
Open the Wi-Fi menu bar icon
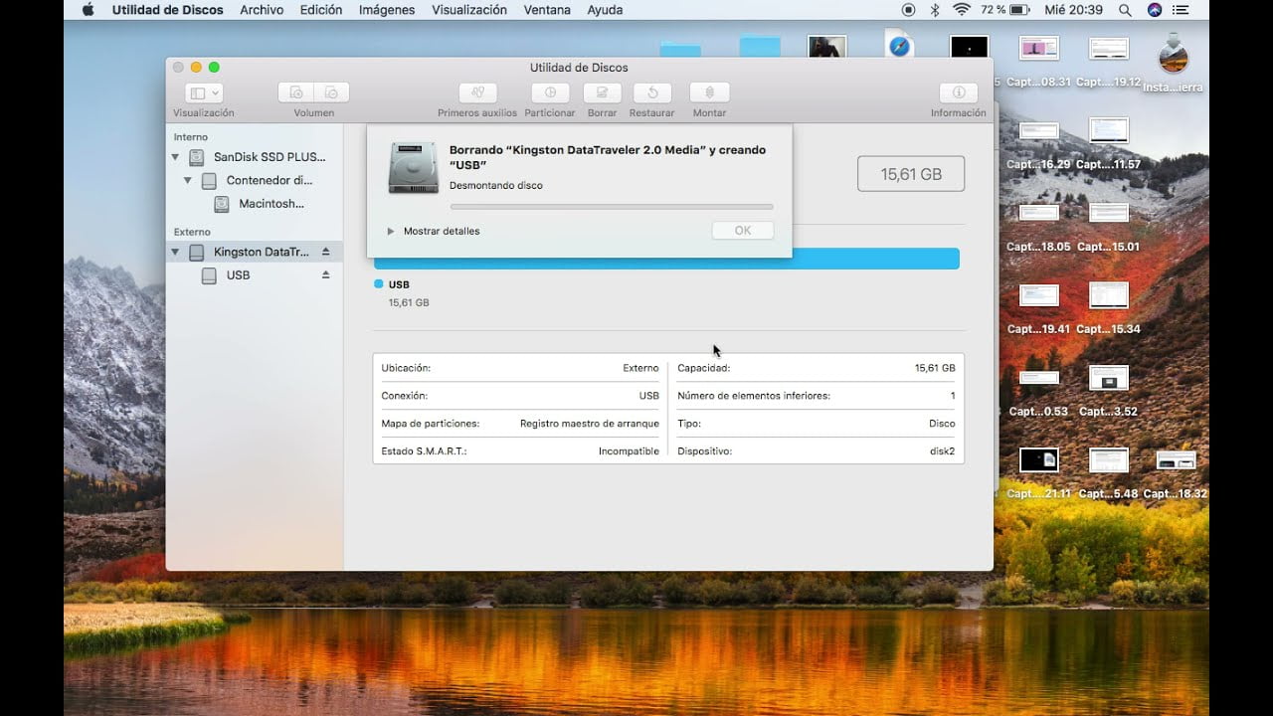tap(961, 10)
